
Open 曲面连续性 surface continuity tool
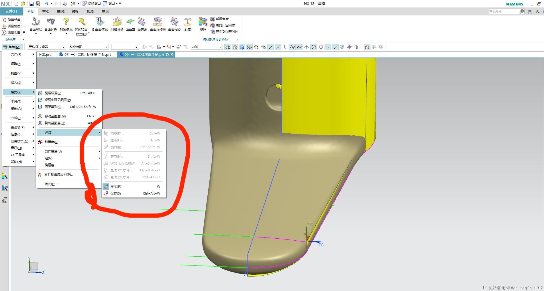(x=158, y=24)
